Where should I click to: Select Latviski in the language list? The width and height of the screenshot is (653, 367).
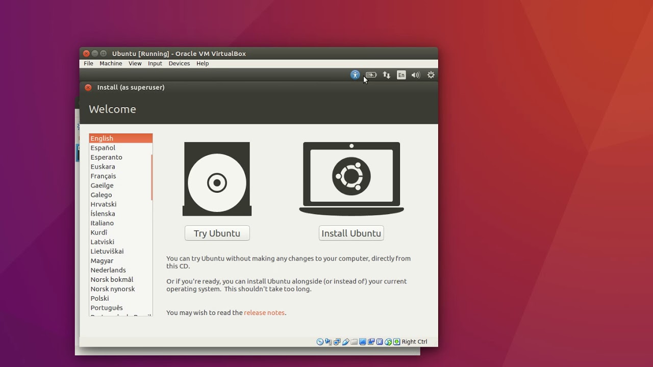(120, 242)
